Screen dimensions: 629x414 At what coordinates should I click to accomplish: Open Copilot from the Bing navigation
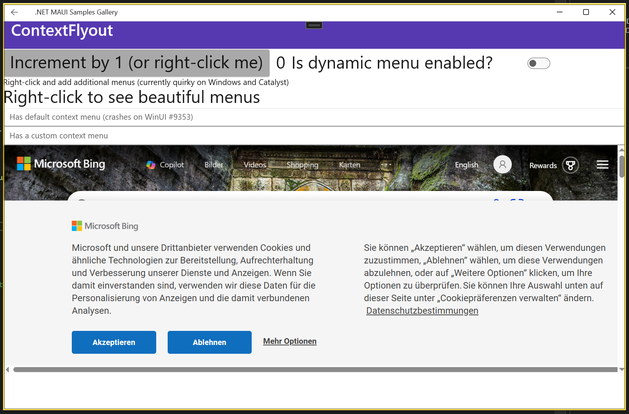click(x=165, y=165)
